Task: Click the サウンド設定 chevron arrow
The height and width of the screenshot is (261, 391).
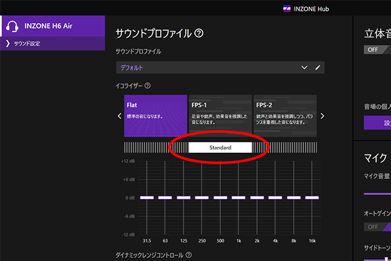Action: tap(8, 44)
